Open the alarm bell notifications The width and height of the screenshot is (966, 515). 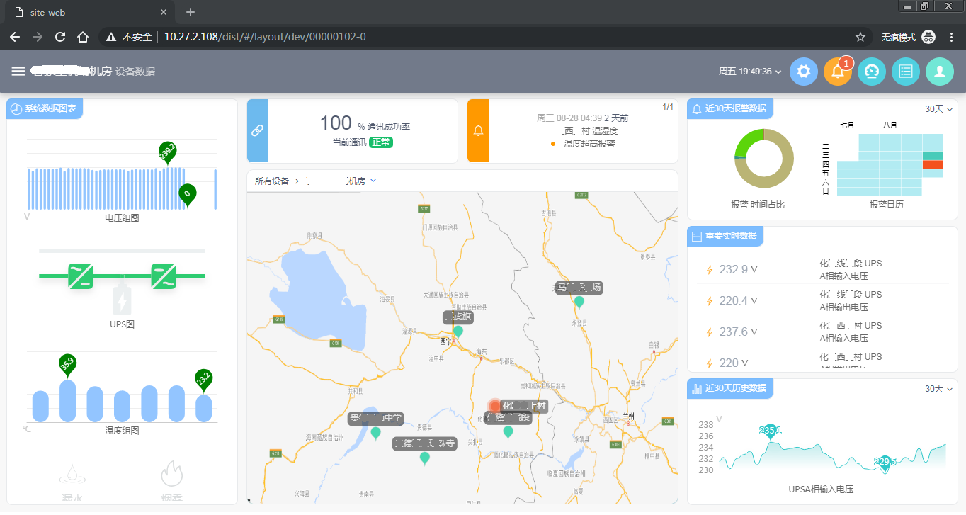pyautogui.click(x=837, y=72)
